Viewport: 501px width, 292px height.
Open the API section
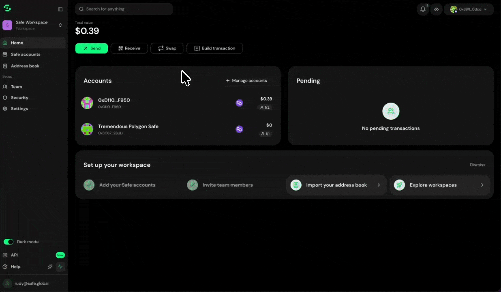(14, 255)
